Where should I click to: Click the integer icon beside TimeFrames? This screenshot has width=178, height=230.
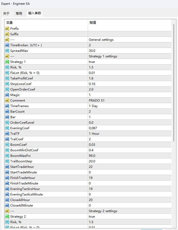(x=7, y=106)
